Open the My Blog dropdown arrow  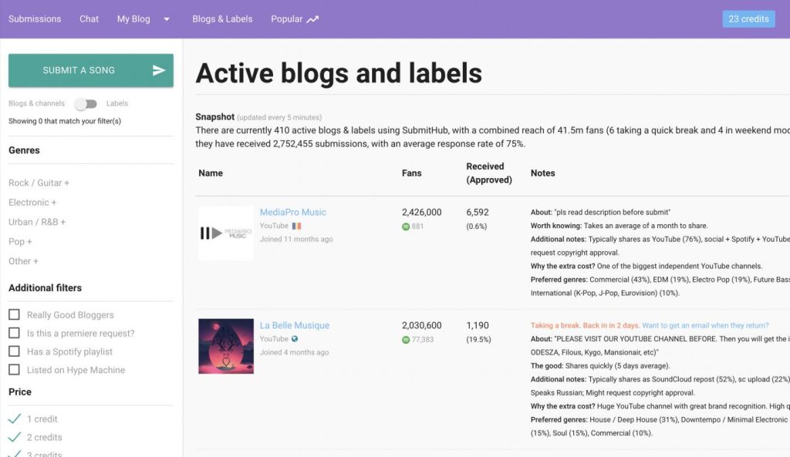tap(167, 19)
